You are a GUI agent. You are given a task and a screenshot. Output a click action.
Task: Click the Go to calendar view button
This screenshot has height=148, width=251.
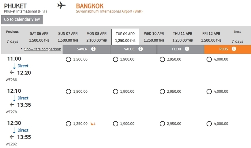click(22, 20)
